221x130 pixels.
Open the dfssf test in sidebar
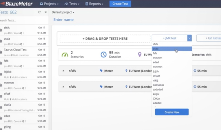pos(24,96)
